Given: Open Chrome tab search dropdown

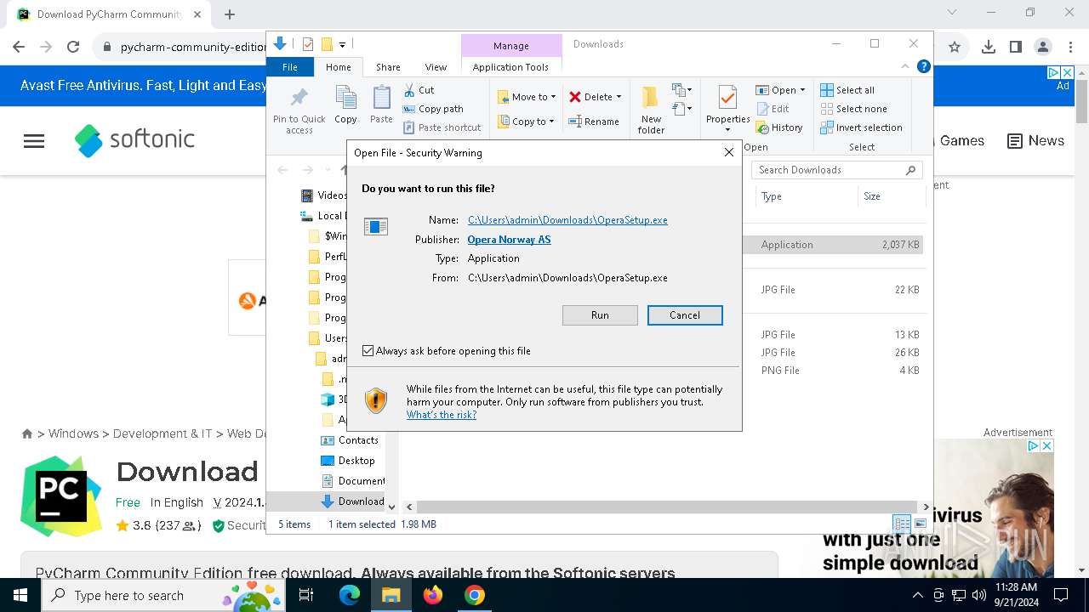Looking at the screenshot, I should (952, 13).
